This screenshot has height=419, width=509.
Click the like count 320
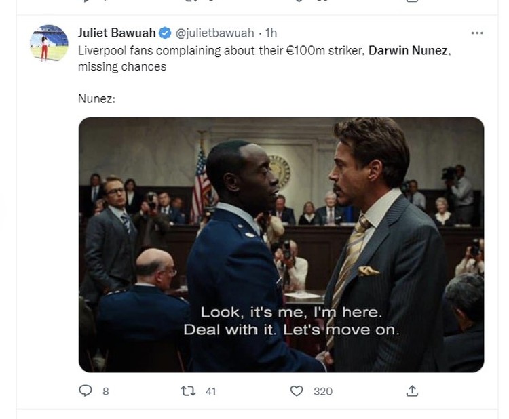tap(323, 391)
